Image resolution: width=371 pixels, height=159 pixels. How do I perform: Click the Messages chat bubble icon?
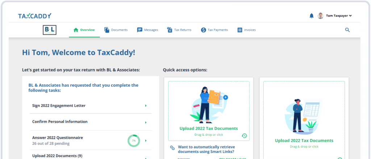point(139,30)
